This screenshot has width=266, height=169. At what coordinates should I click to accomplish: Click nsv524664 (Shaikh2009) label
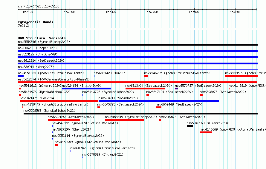pos(82,86)
